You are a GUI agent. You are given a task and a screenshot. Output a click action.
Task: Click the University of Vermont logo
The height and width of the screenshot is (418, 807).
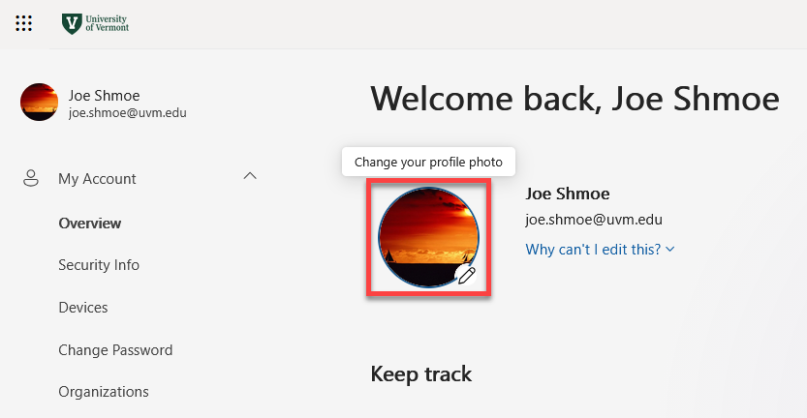(x=95, y=23)
